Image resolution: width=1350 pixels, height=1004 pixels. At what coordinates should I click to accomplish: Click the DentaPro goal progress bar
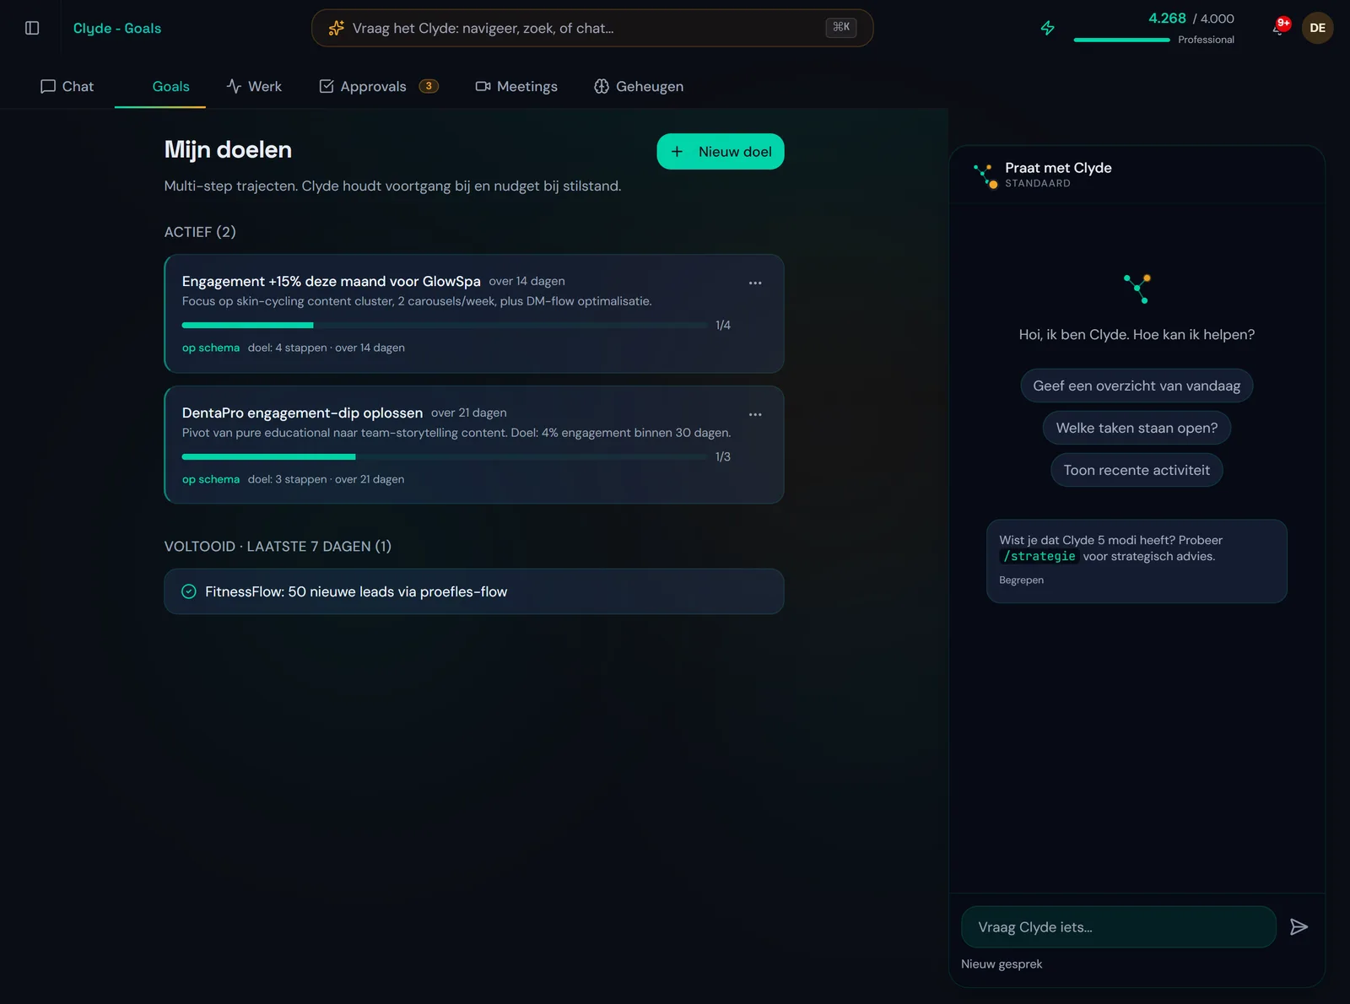point(445,457)
